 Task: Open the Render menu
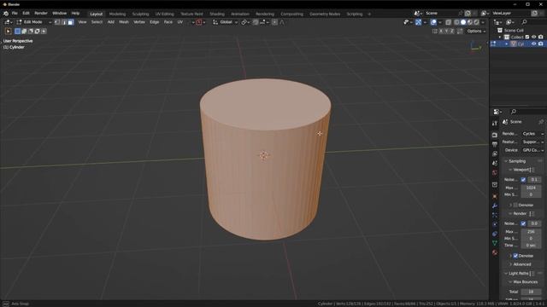coord(41,14)
